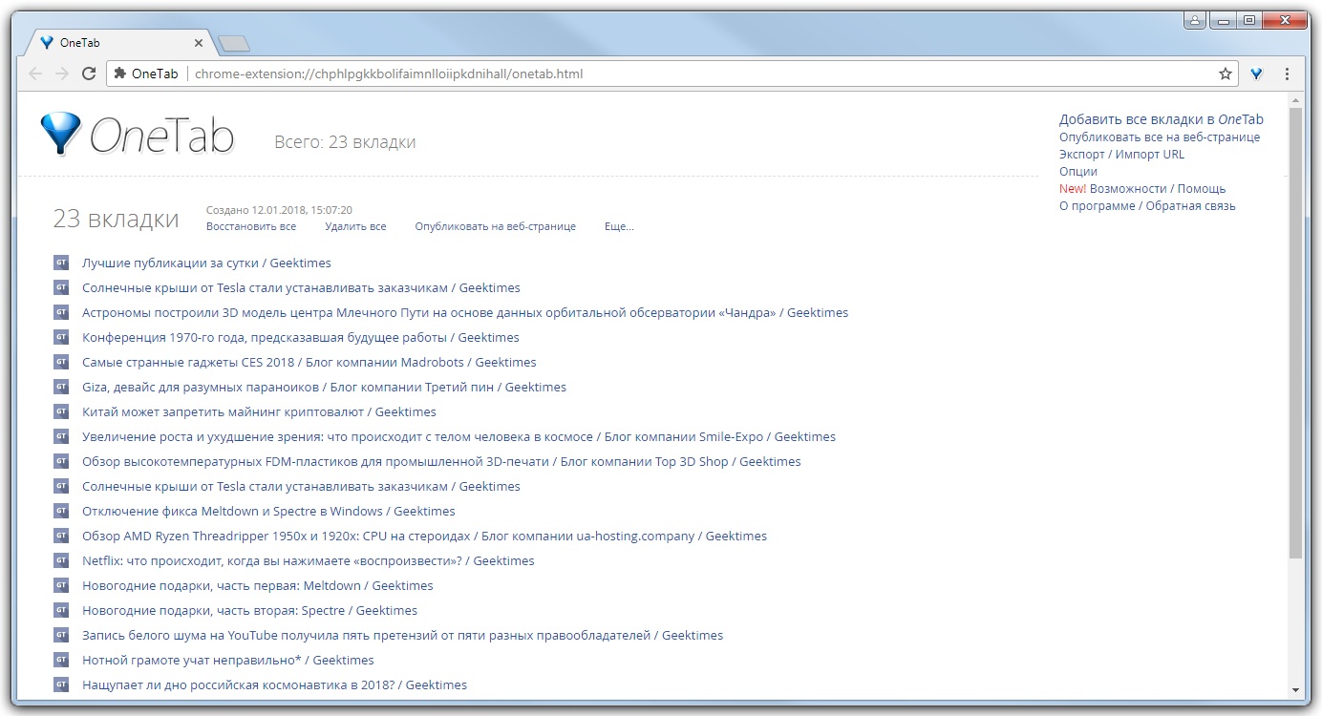Viewport: 1322px width, 716px height.
Task: Click favicon beside "Отключение фикса Meltdown и Spectre"
Action: pos(61,511)
